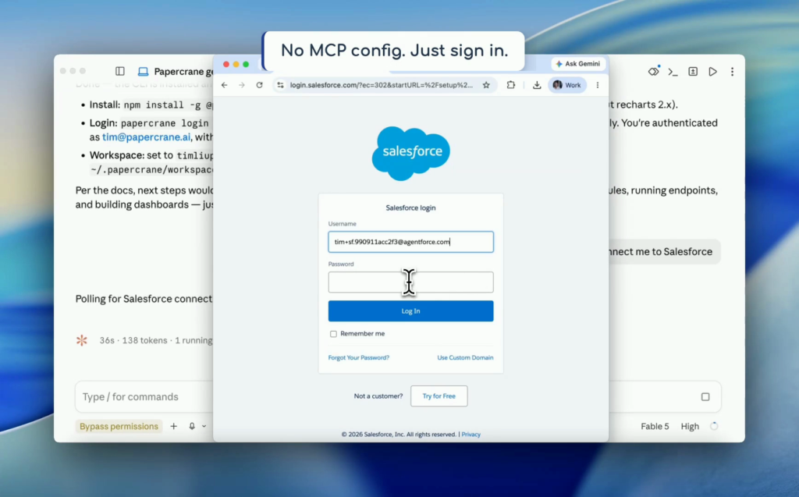Open the Privacy link in the footer
Viewport: 799px width, 497px height.
tap(471, 435)
